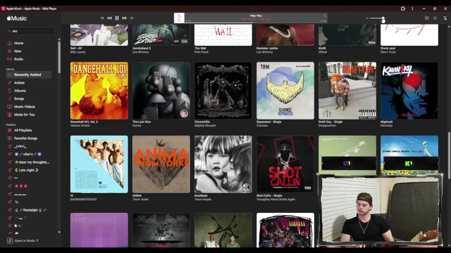Open the ANIMA album cover

pos(161,164)
